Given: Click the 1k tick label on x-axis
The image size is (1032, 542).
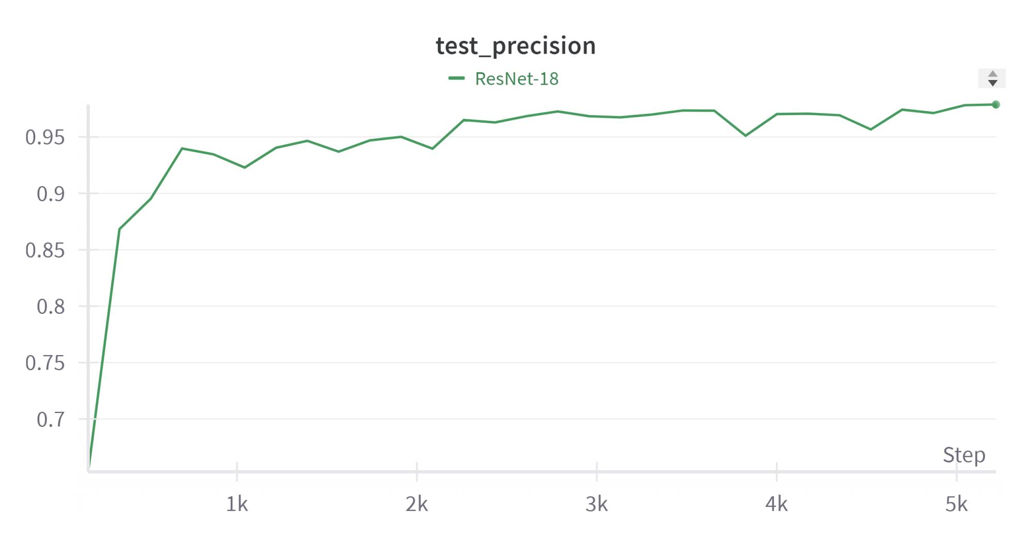Looking at the screenshot, I should coord(237,504).
